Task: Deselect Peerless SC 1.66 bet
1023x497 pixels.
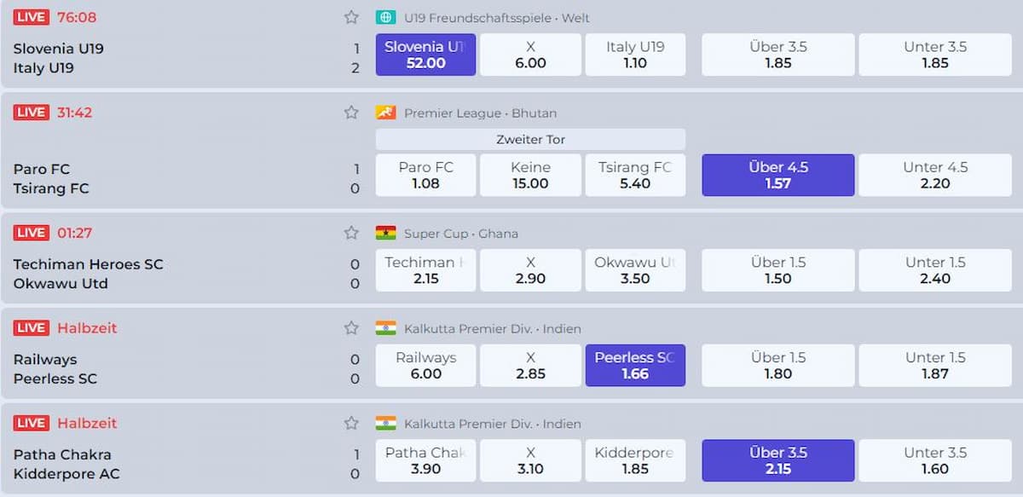Action: pos(635,366)
